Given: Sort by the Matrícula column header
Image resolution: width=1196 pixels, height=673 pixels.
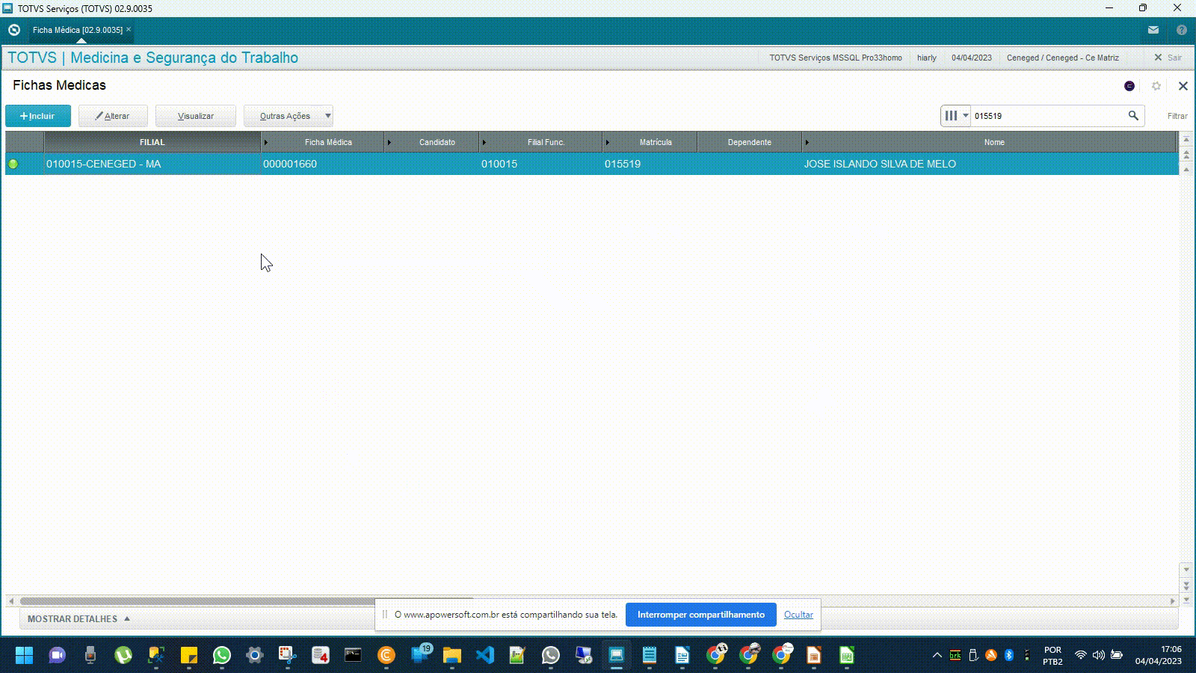Looking at the screenshot, I should pyautogui.click(x=655, y=142).
